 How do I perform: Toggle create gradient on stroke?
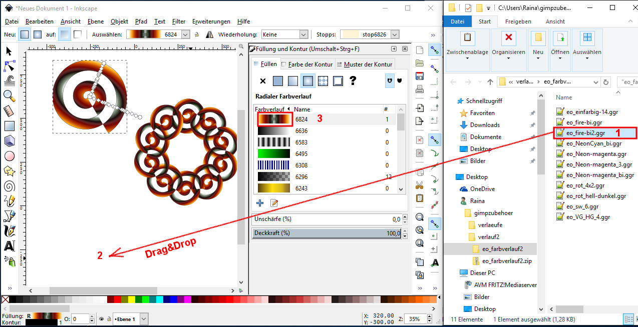tap(78, 34)
